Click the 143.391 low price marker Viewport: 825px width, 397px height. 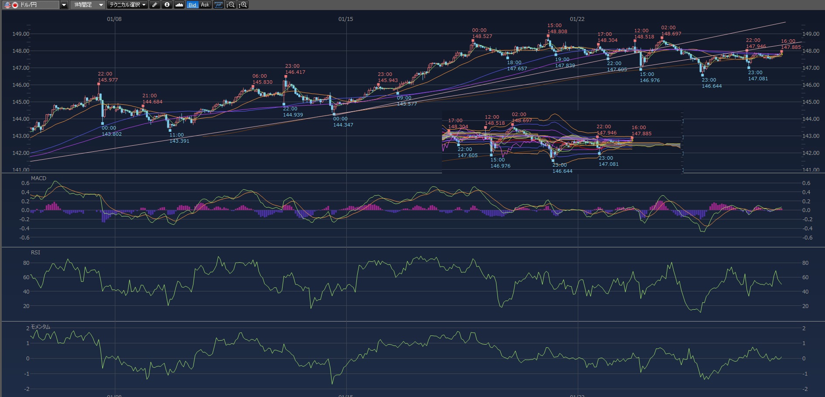coord(179,141)
